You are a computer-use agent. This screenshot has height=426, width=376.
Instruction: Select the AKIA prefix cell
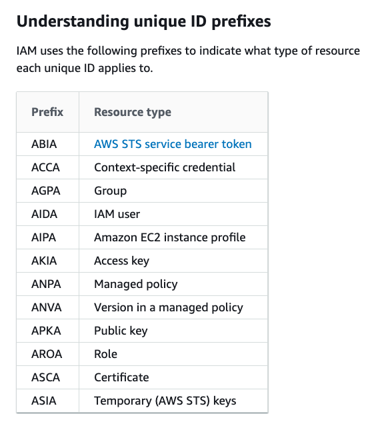click(x=48, y=261)
